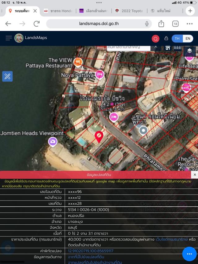Open the red search button
The height and width of the screenshot is (264, 198).
click(156, 39)
